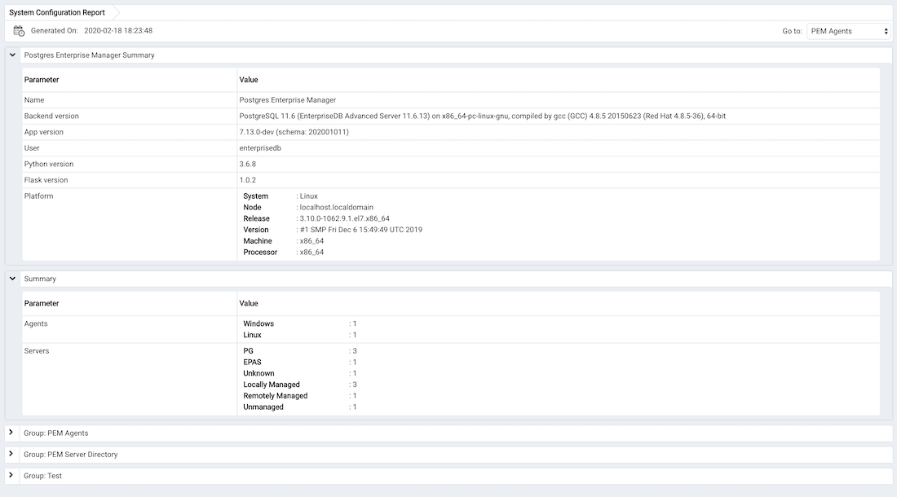The width and height of the screenshot is (897, 497).
Task: Click the Node value localhost.localdomain
Action: (336, 208)
